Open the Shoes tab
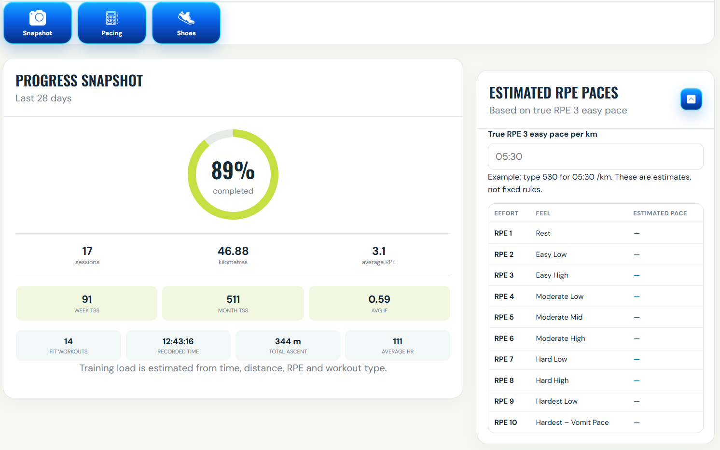This screenshot has width=720, height=450. pos(186,23)
